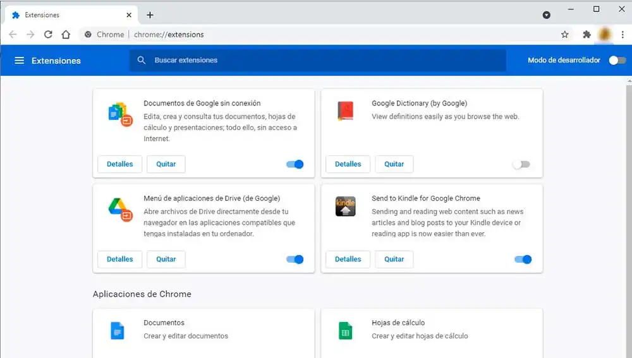
Task: Click Quitar for Documentos de Google sin conexión
Action: click(x=166, y=164)
